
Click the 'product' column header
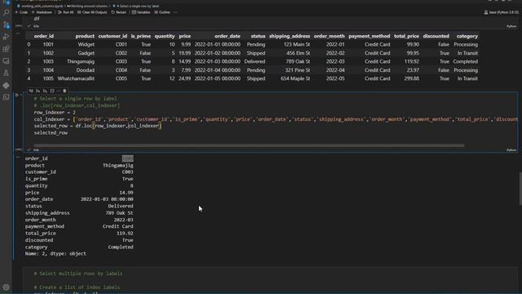[85, 36]
